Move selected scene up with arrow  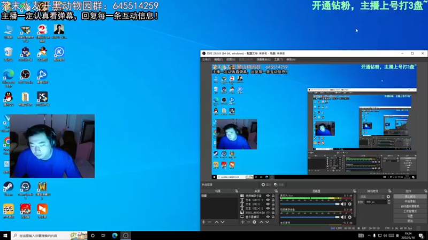pyautogui.click(x=217, y=222)
